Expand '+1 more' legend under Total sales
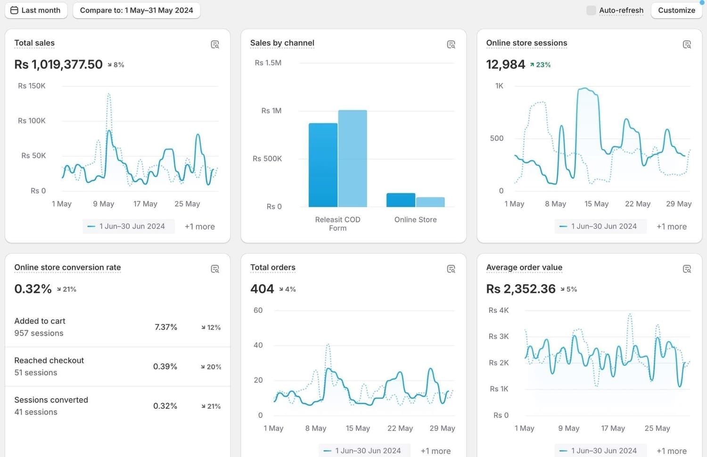Viewport: 707px width, 457px height. point(199,227)
